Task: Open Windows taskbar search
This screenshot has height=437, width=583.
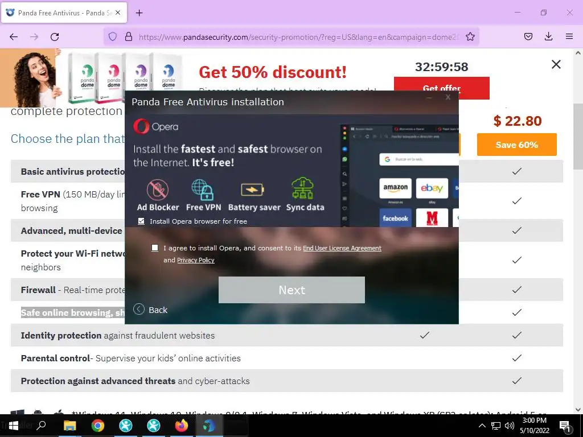Action: 41,426
